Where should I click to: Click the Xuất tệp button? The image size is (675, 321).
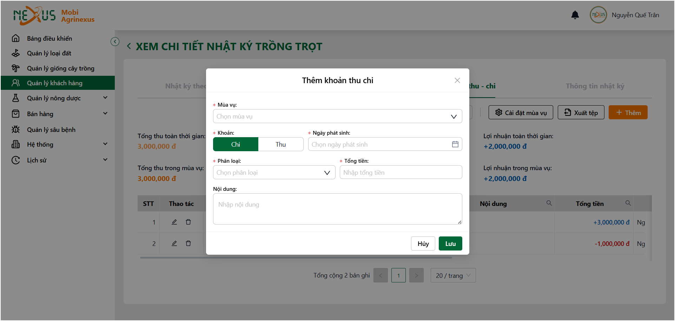pyautogui.click(x=581, y=112)
